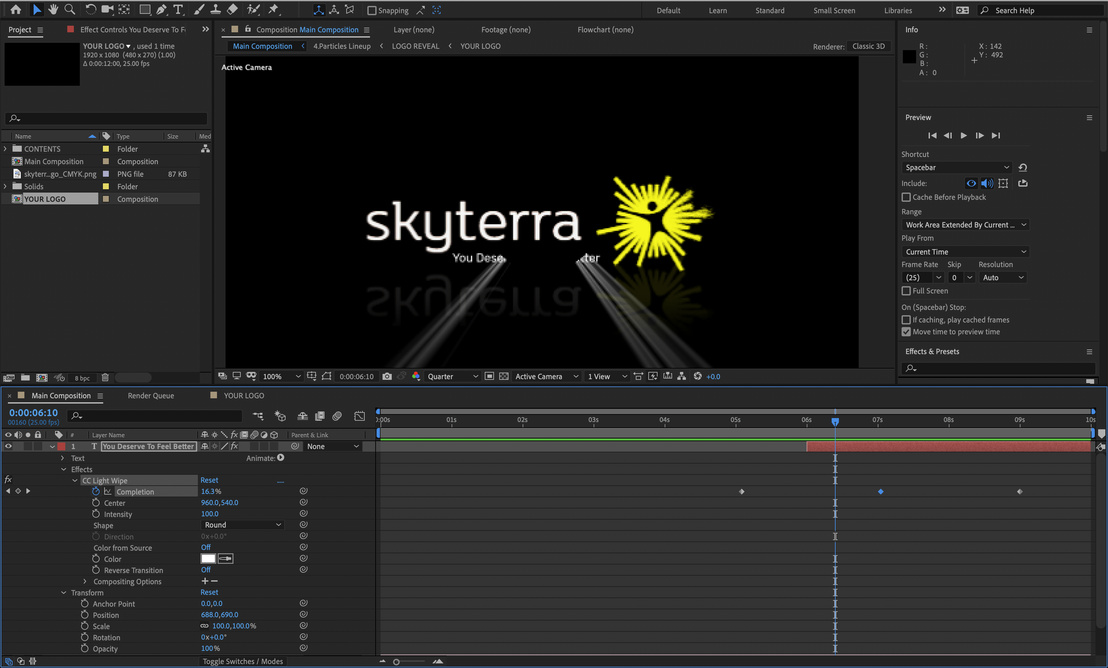Open the Quarter resolution dropdown

pyautogui.click(x=452, y=376)
